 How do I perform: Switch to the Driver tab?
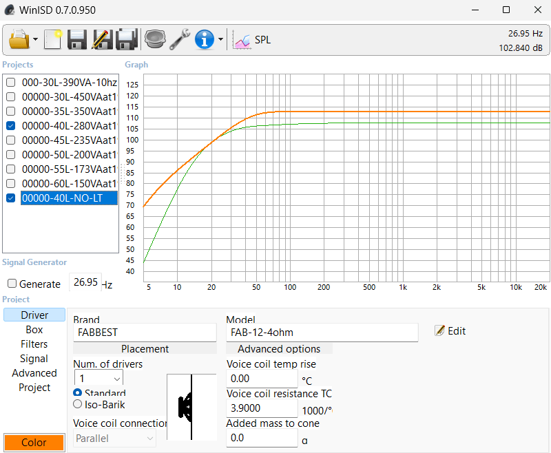click(34, 315)
